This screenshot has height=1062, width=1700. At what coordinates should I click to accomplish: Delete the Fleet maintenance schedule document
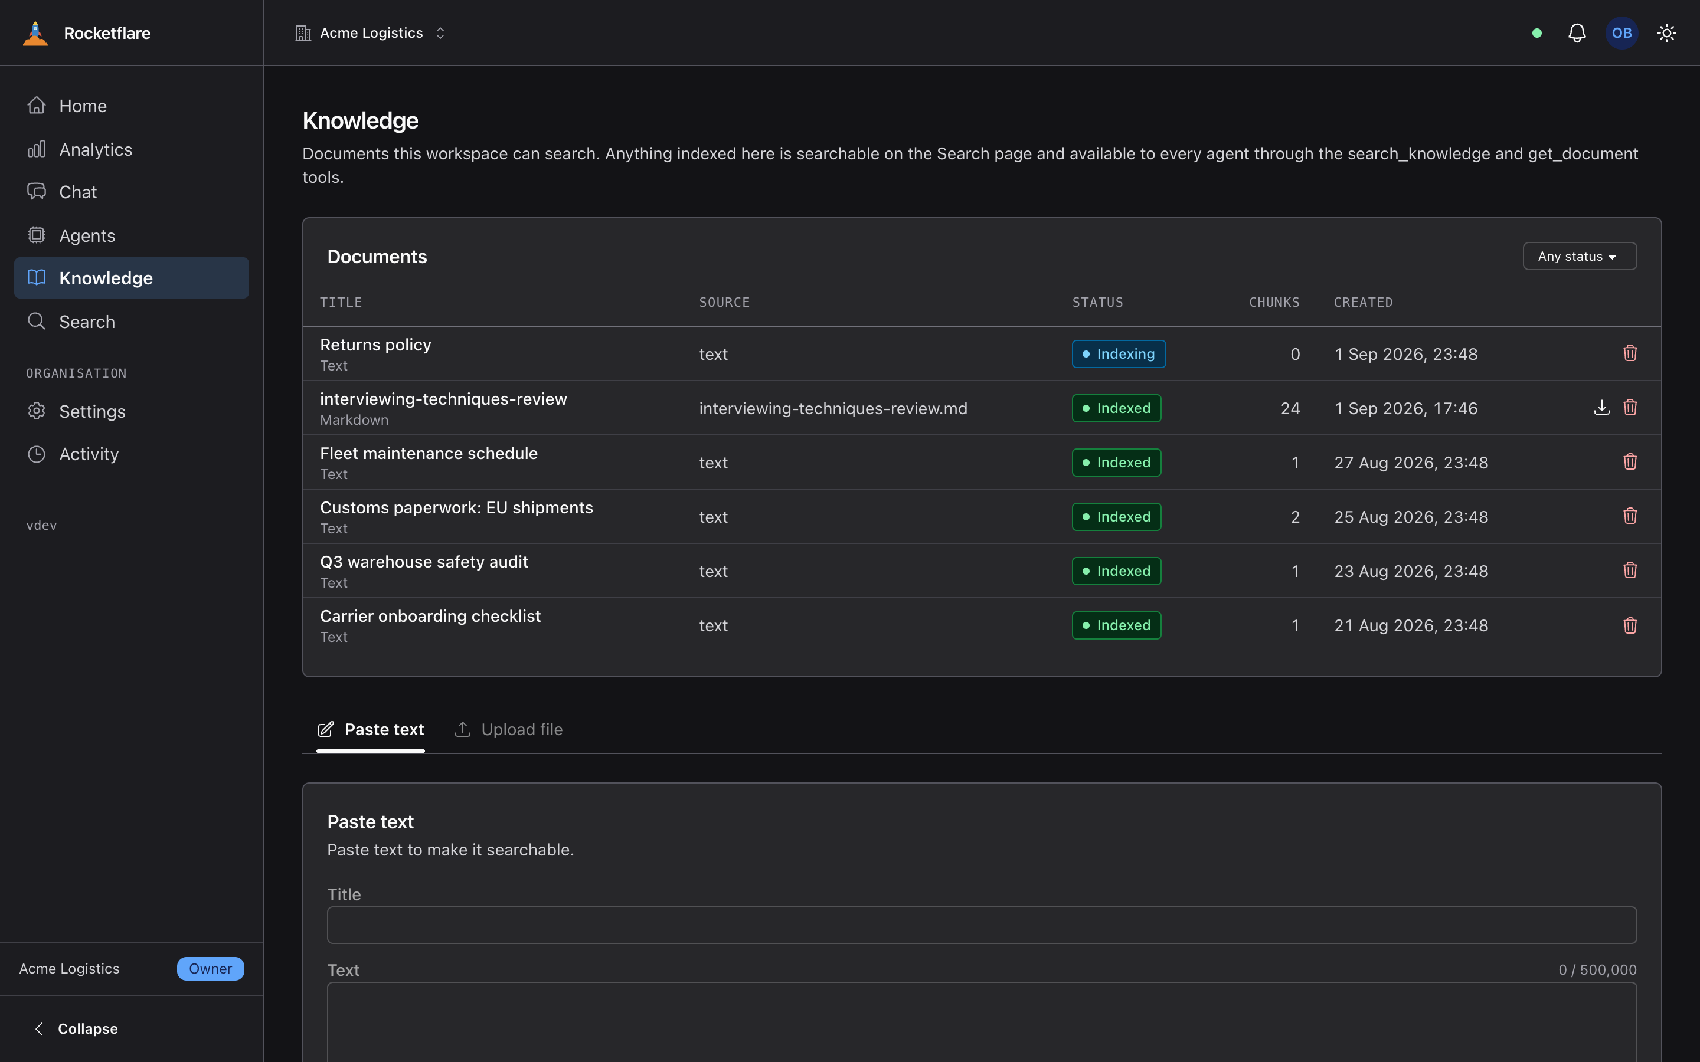click(1630, 461)
